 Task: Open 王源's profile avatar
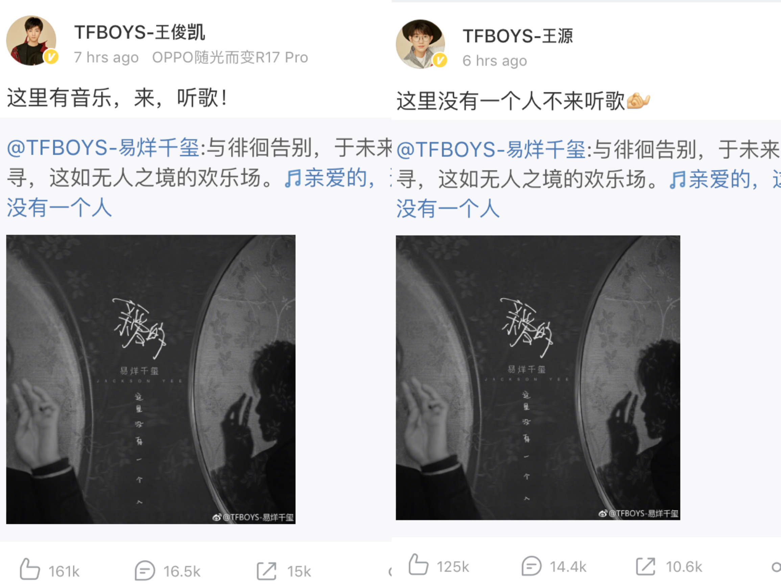pos(420,44)
